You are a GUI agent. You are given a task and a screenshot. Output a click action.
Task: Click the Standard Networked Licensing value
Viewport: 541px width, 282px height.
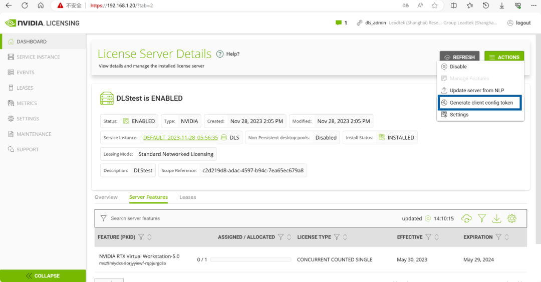coord(176,154)
